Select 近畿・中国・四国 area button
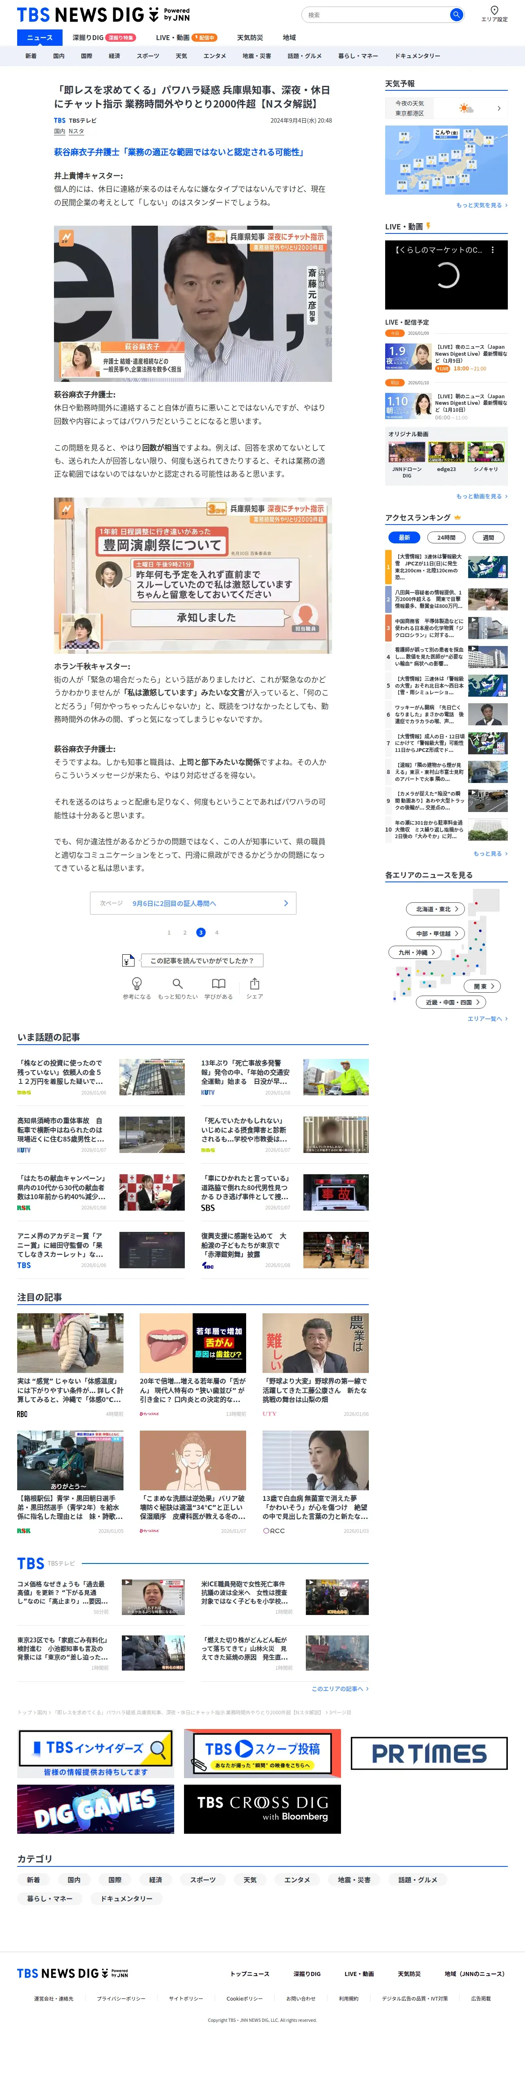This screenshot has height=2077, width=525. coord(452,1002)
